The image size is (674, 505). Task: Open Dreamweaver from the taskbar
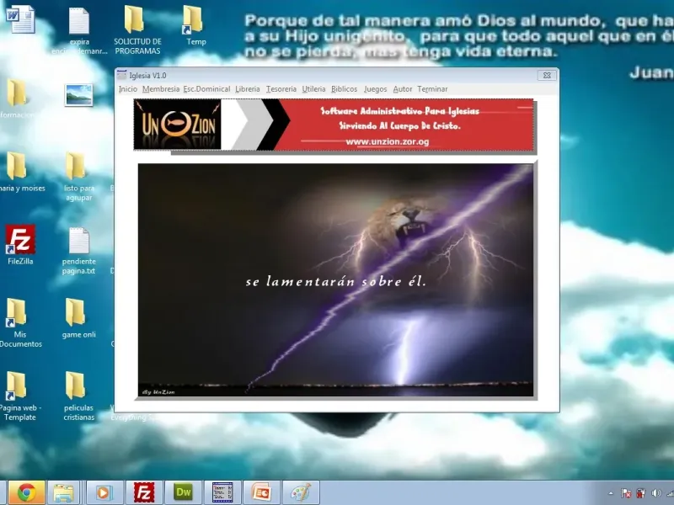pos(183,492)
